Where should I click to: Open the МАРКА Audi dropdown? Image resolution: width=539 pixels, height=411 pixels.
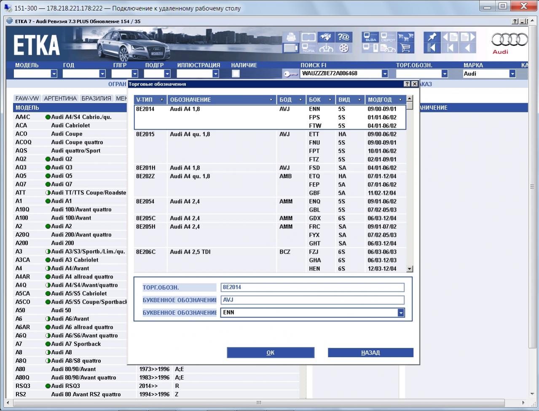tap(512, 74)
